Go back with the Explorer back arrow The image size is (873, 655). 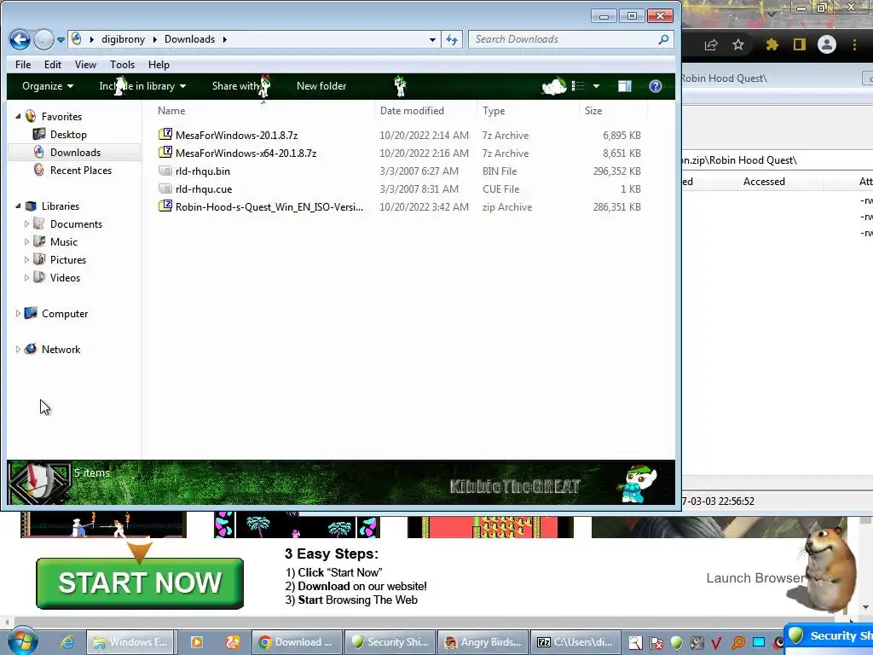20,39
